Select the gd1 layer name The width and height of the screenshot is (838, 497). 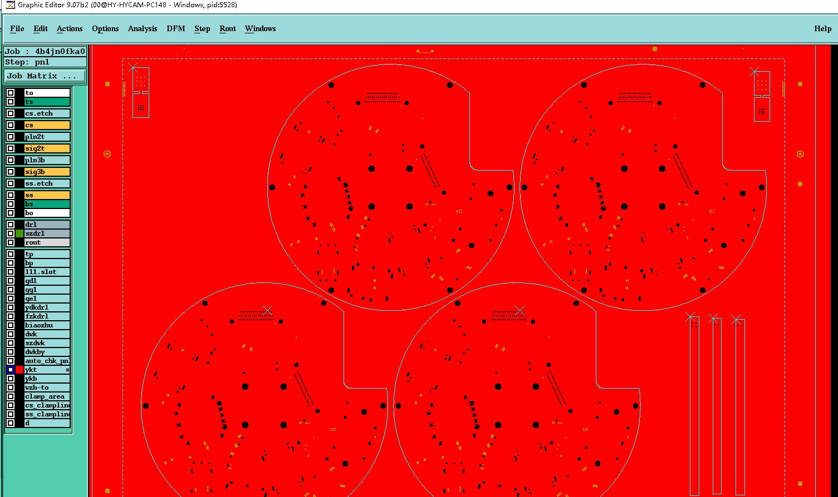(47, 281)
